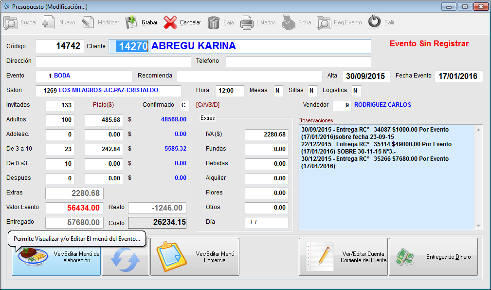Click the Vendedor code field 9
This screenshot has height=290, width=491.
pos(342,105)
